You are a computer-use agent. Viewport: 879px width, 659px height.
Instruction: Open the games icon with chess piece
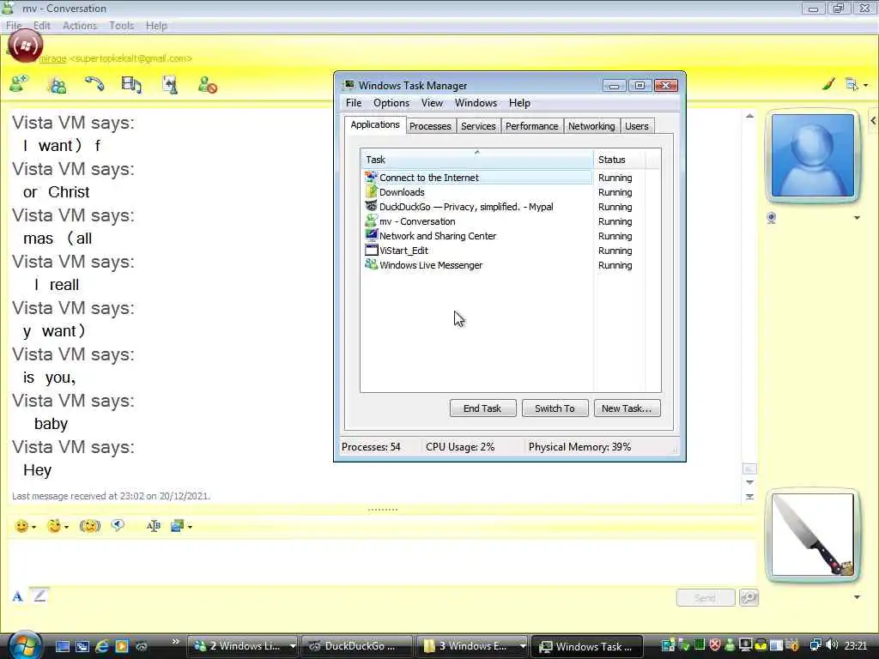tap(170, 85)
